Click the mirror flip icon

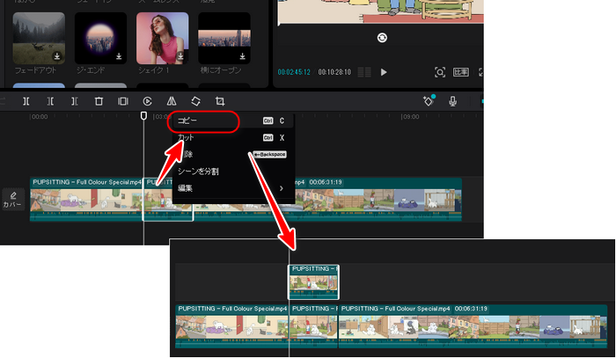point(172,102)
